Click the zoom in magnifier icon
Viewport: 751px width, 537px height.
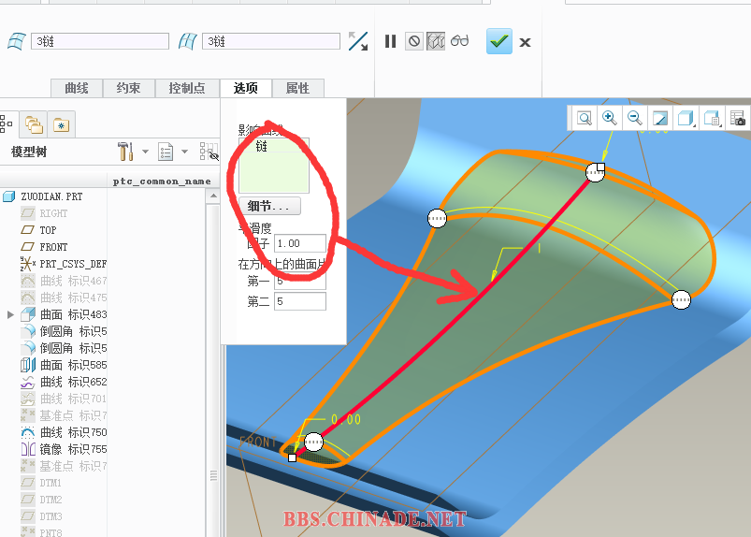[x=610, y=118]
